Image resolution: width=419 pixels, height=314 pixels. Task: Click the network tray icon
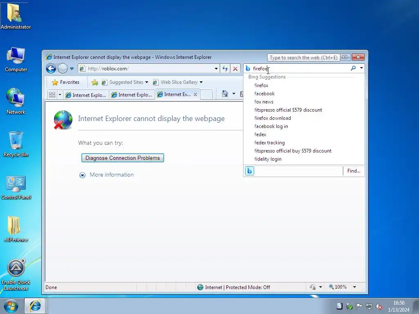(369, 306)
